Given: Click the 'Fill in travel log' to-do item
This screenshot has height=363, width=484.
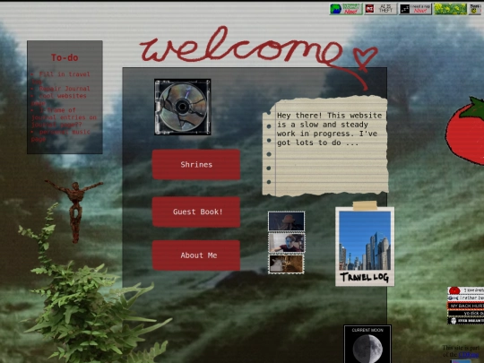Looking at the screenshot, I should pyautogui.click(x=61, y=78).
